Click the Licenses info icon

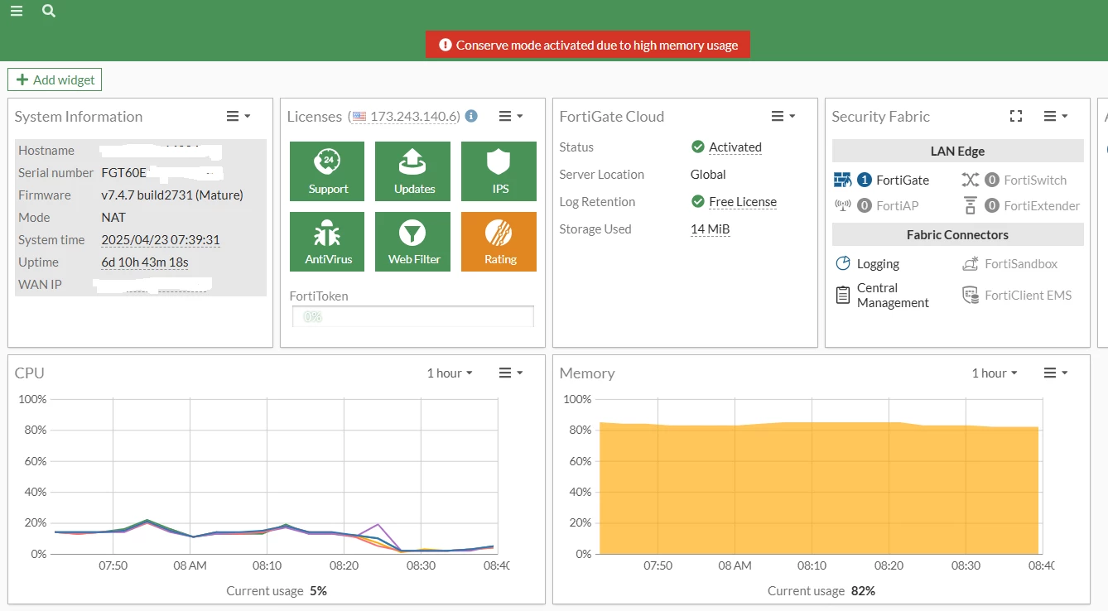[471, 116]
